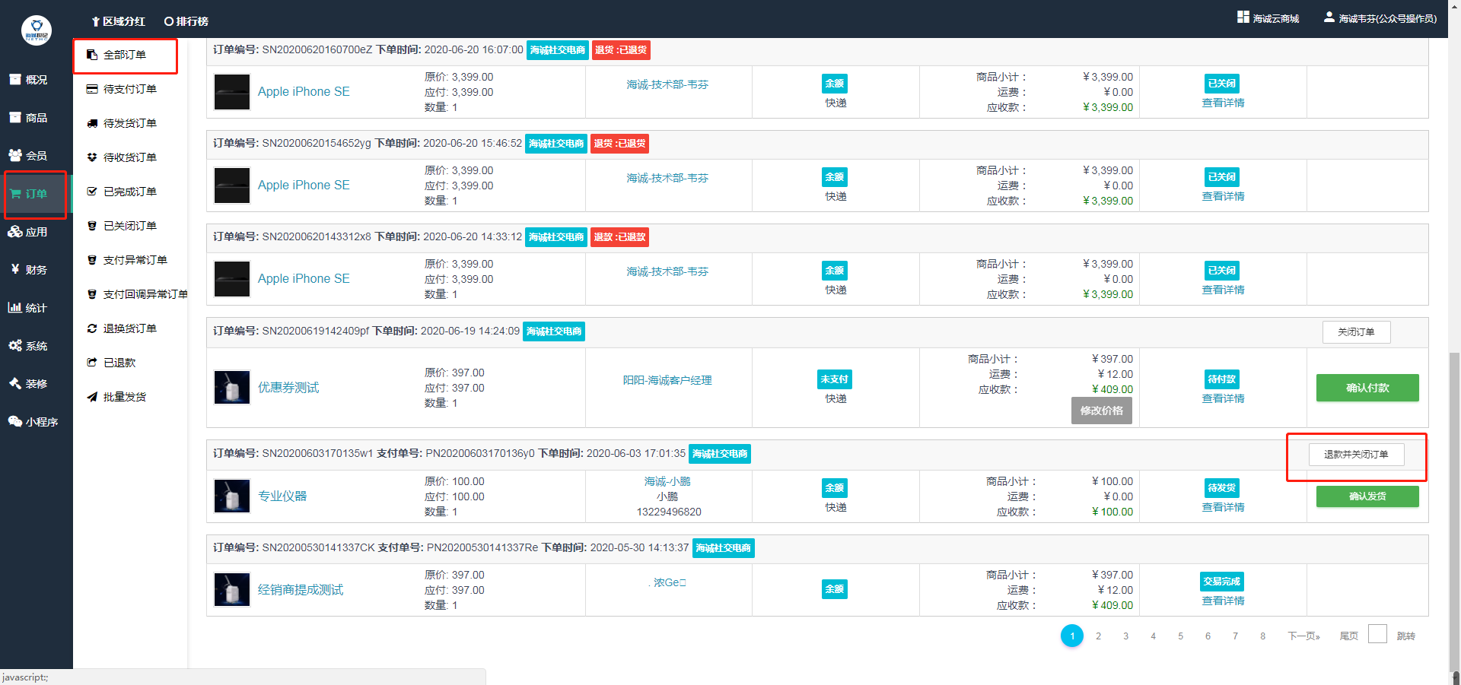
Task: Open the 会员 members icon in sidebar
Action: point(15,155)
